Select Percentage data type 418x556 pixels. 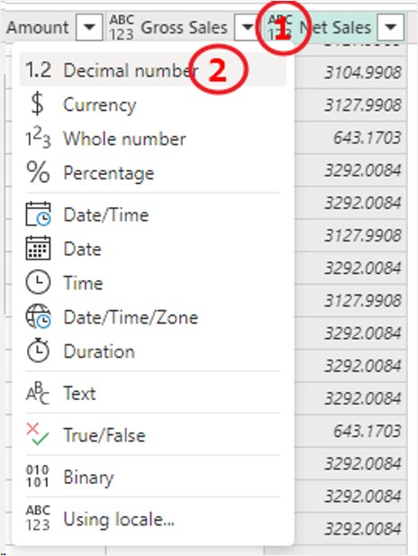152,173
